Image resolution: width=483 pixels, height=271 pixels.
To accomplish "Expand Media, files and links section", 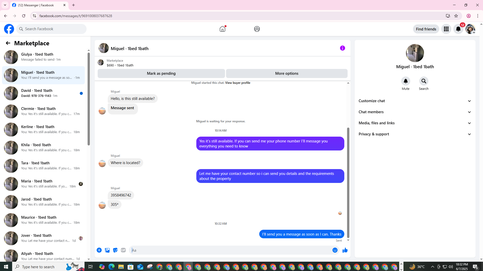I will (415, 123).
